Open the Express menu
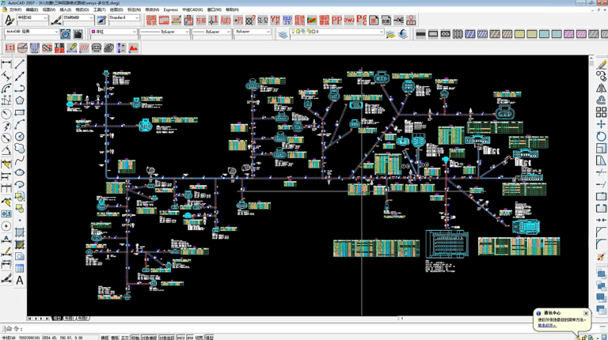Screen dimensions: 608x340 tap(171, 9)
